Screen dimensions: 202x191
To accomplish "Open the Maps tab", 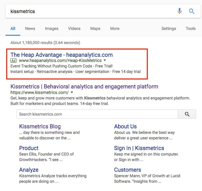I will coord(95,29).
